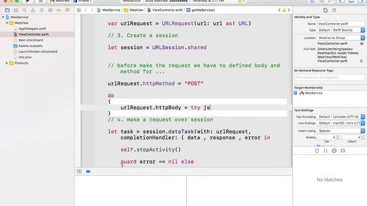367x206 pixels.
Task: Choose the WebView scheme in toolbar
Action: pos(60,1)
